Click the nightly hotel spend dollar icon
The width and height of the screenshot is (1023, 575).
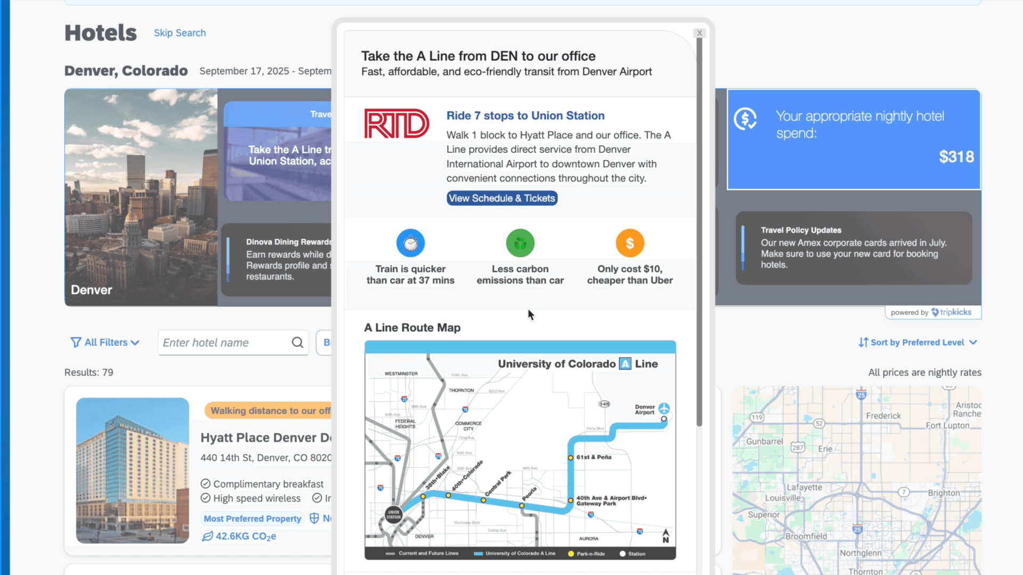745,119
